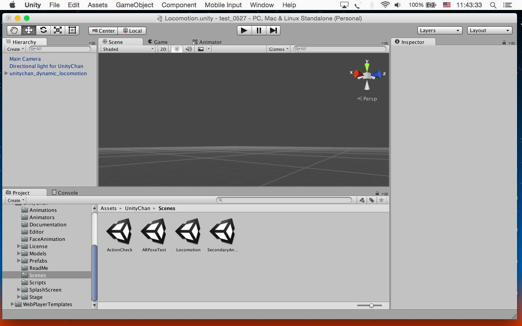Screen dimensions: 522x326
Task: Select Main Camera in Hierarchy
Action: pyautogui.click(x=25, y=59)
